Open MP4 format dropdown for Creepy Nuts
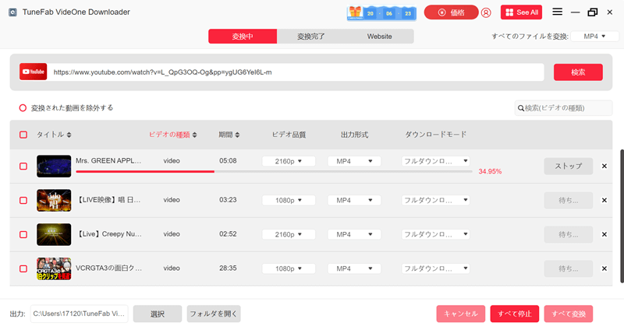This screenshot has width=624, height=326. [354, 234]
